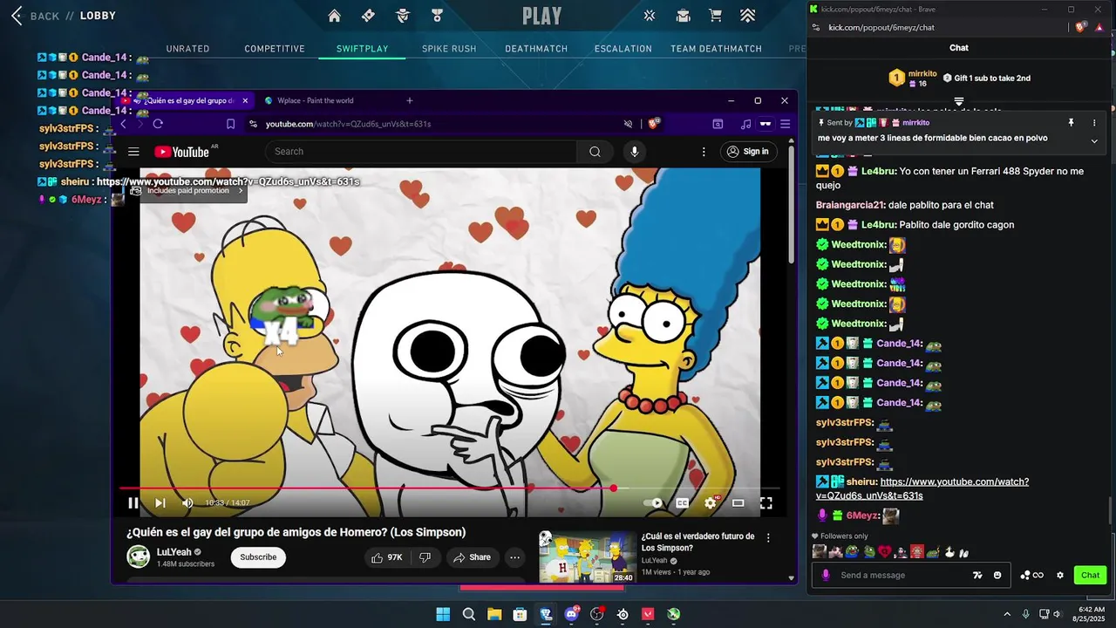This screenshot has height=628, width=1116.
Task: Seek on the red video progress bar
Action: [x=449, y=488]
